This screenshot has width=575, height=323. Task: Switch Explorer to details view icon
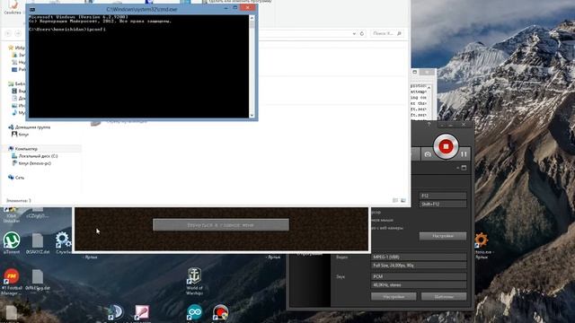click(x=395, y=200)
